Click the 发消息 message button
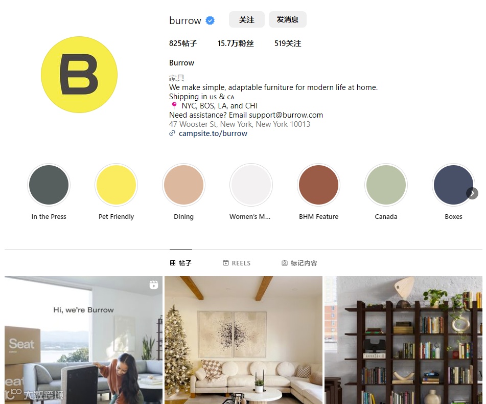Screen dimensions: 486x404 [288, 19]
